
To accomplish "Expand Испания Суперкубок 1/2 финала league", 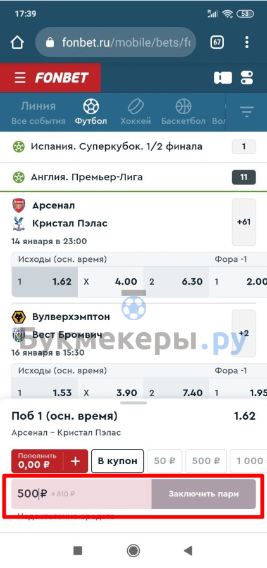I will 133,146.
